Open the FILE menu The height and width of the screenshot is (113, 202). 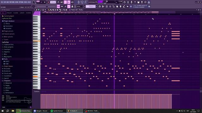click(x=2, y=2)
